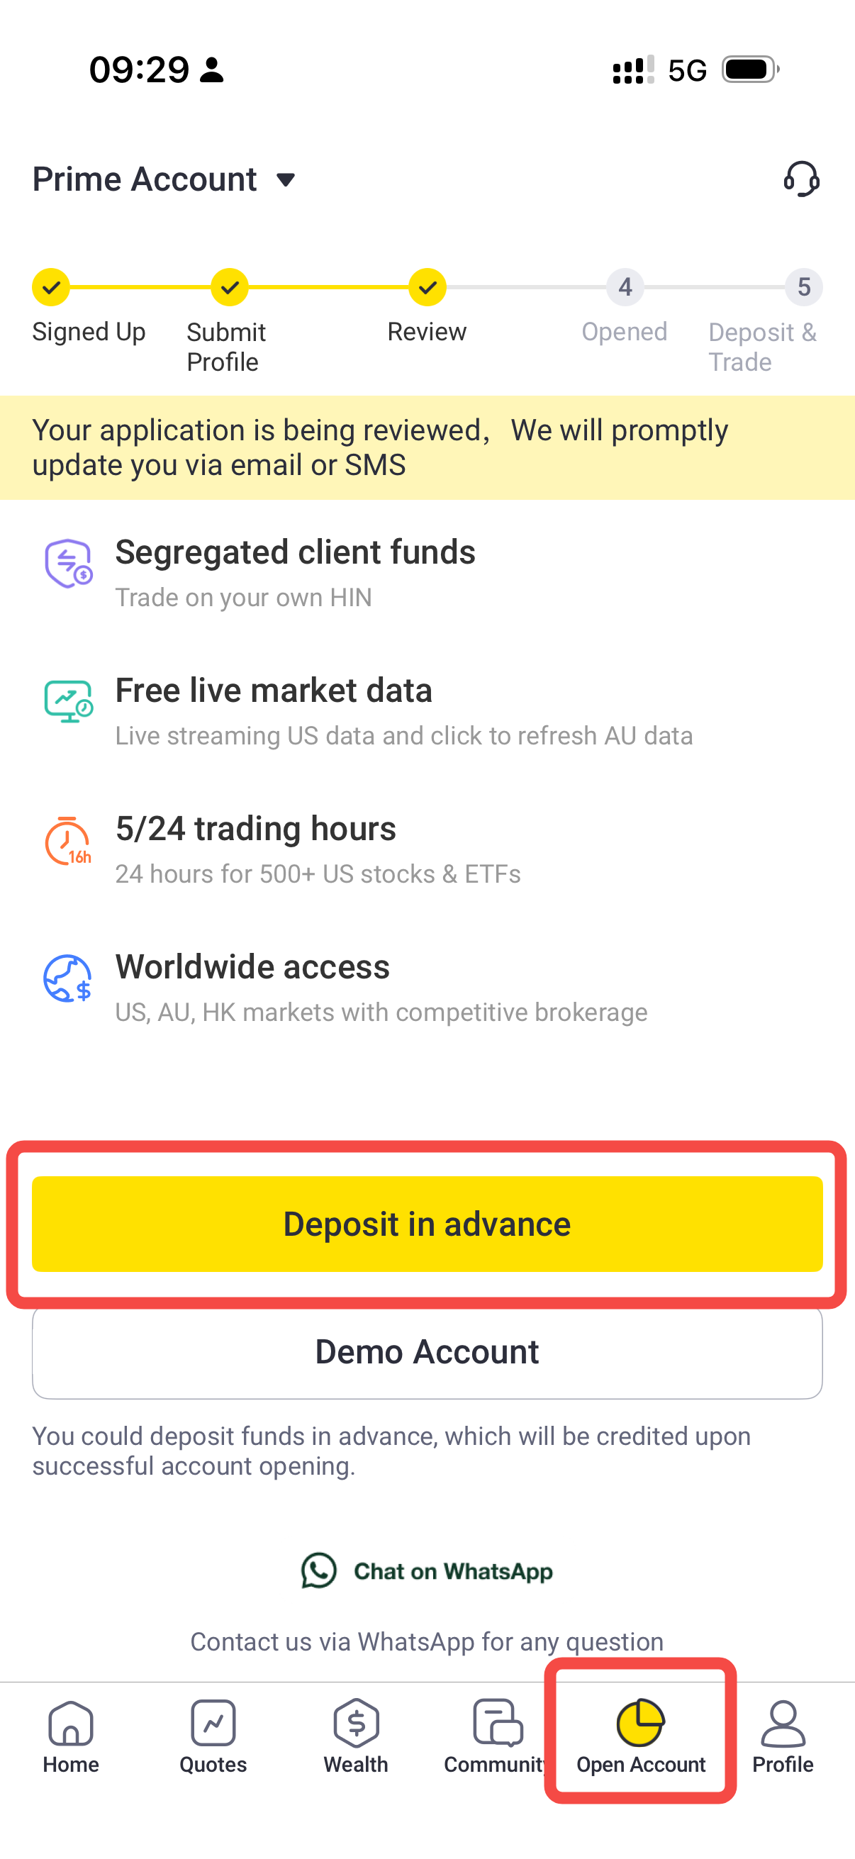Select the Open Account tab
The image size is (855, 1859).
point(641,1736)
